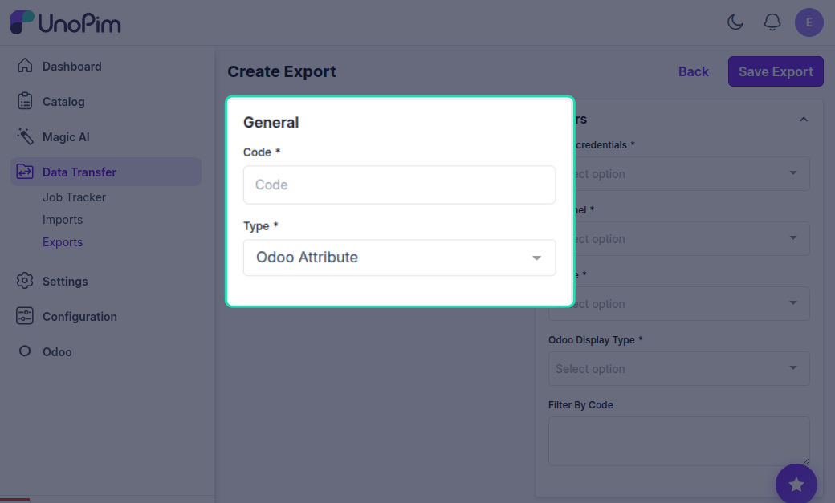Open Catalog menu item

click(63, 102)
